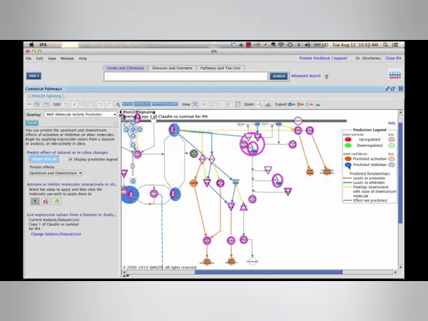
Task: Open the Upstream and Downstream dropdown
Action: [56, 173]
